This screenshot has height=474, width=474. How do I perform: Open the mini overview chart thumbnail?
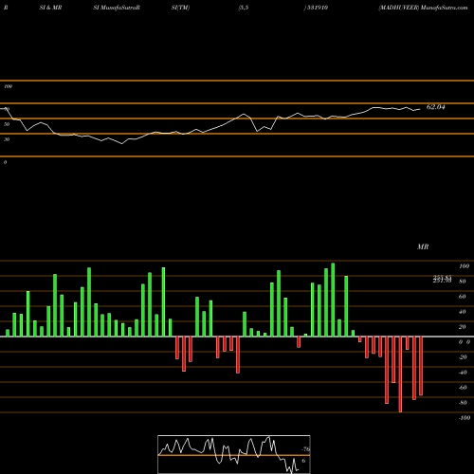[234, 454]
